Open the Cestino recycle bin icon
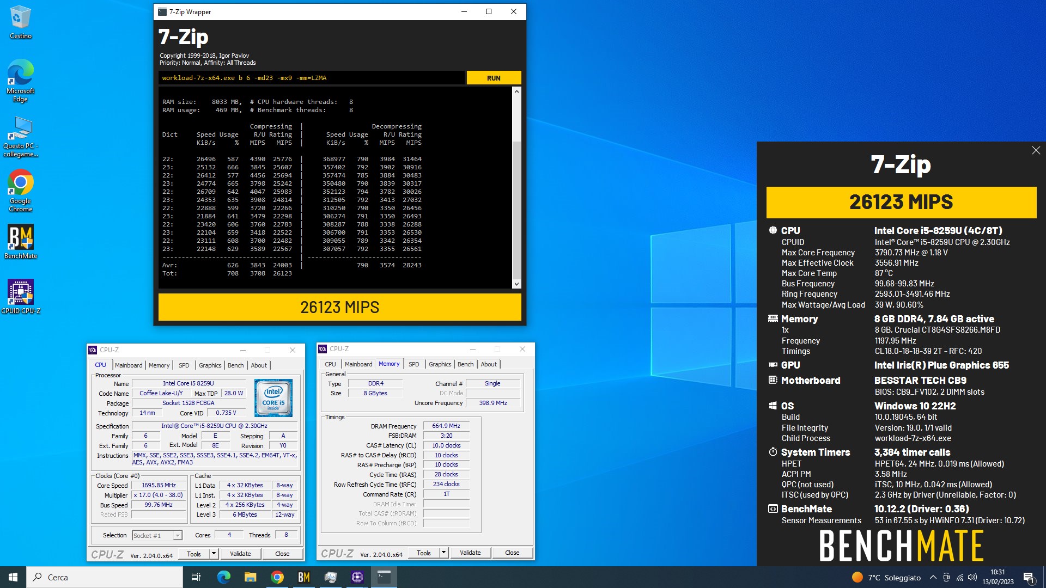 [x=20, y=23]
